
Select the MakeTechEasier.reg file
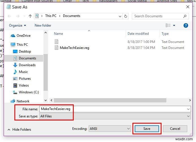(x=75, y=48)
